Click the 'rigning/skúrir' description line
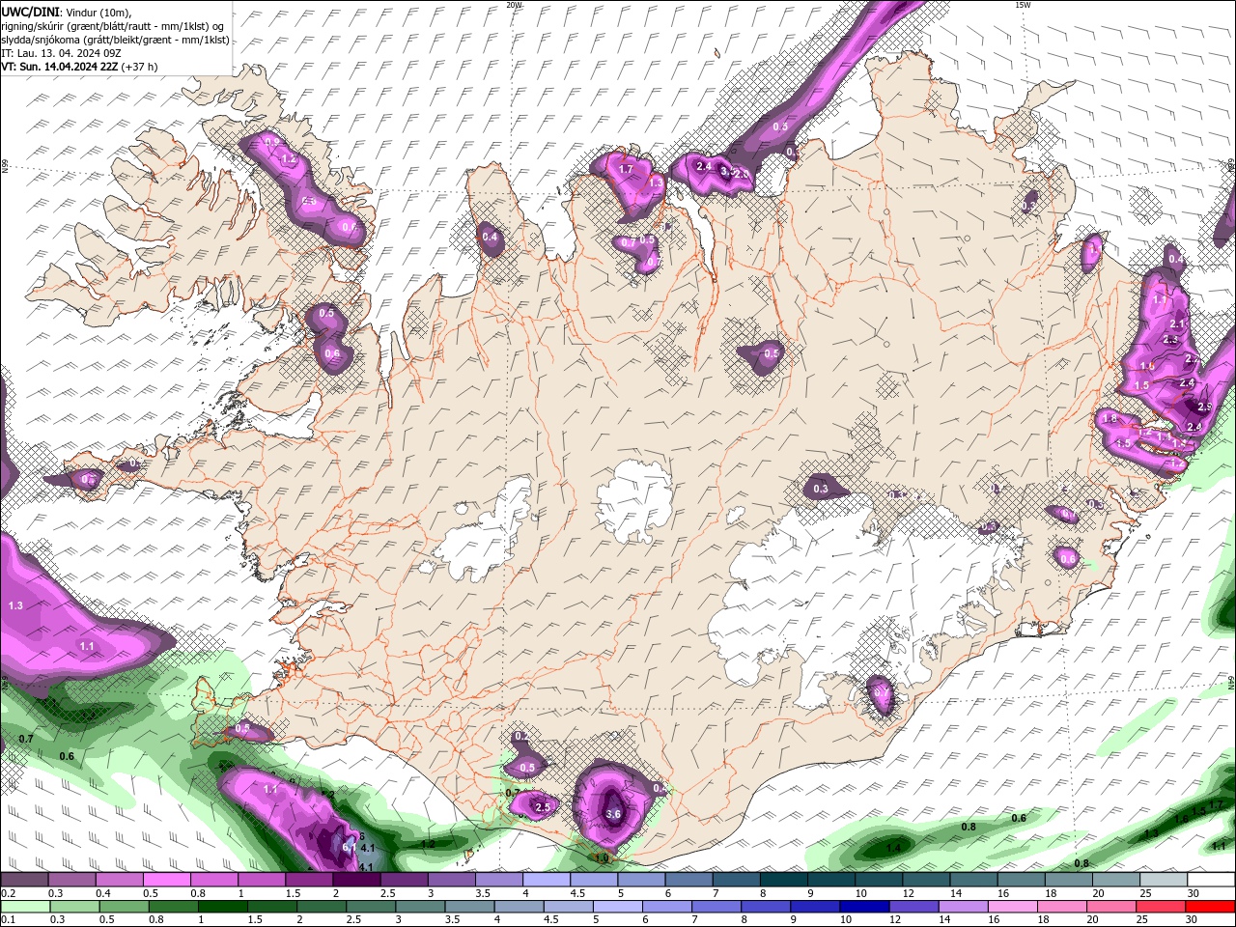The height and width of the screenshot is (927, 1236). pos(112,26)
